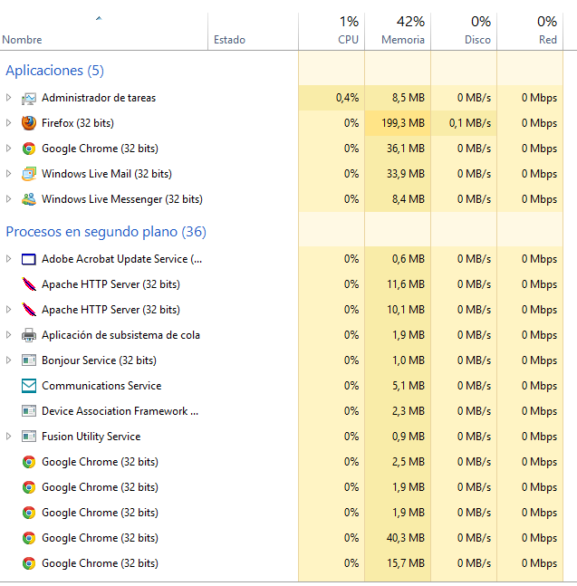Expand the Windows Live Mail entry
Viewport: 577px width, 586px height.
[x=8, y=174]
